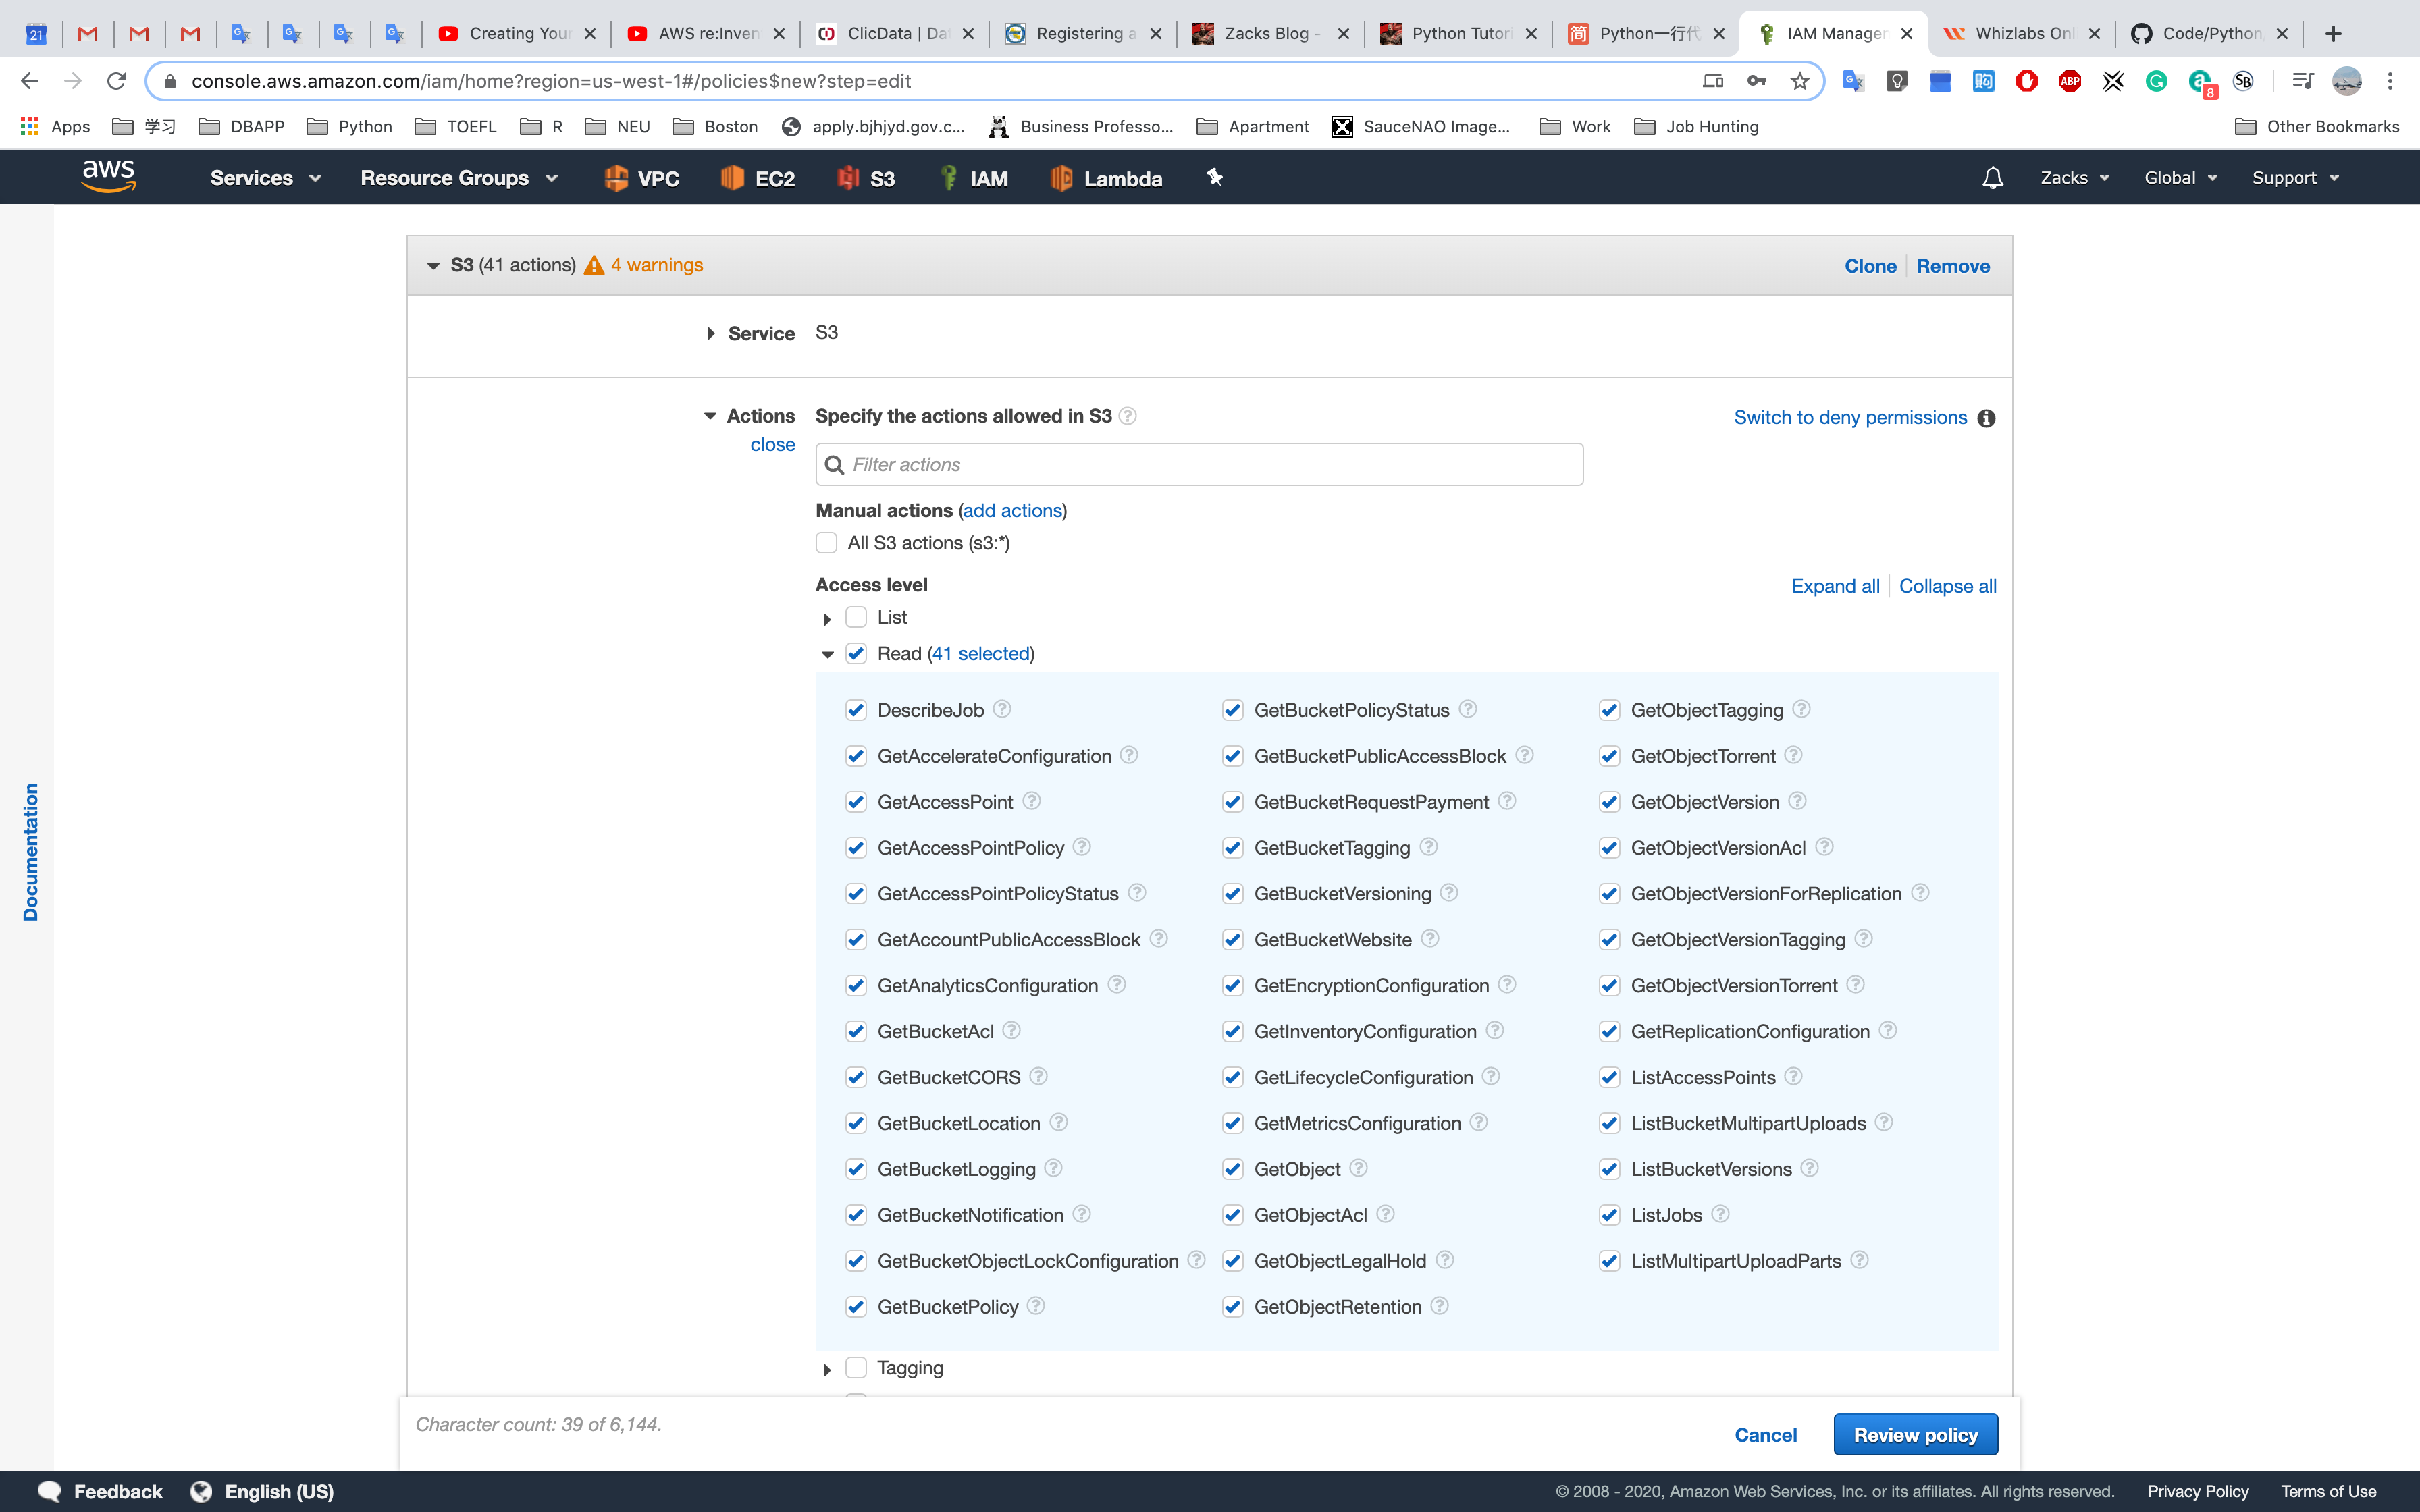Check the All S3 actions checkbox

click(826, 543)
